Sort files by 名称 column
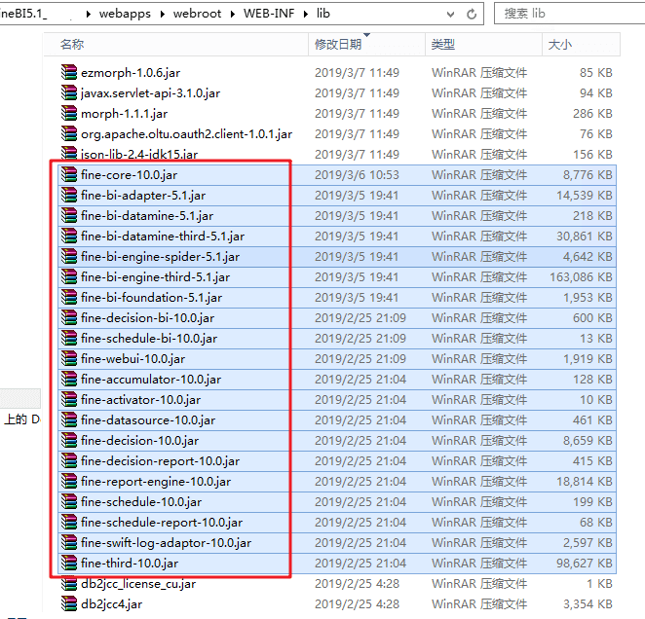645x619 pixels. tap(176, 44)
